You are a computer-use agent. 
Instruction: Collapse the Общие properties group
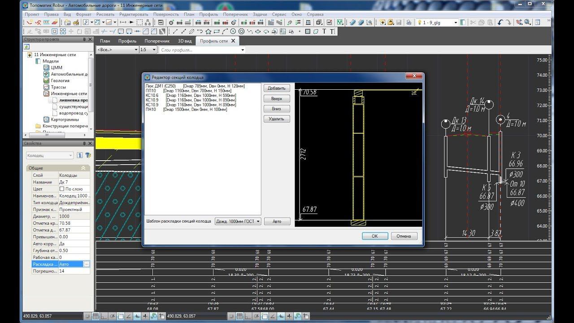(x=83, y=168)
